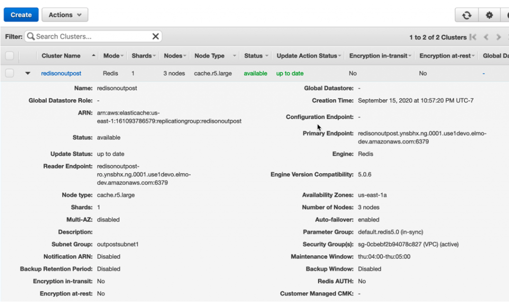
Task: Click 'cache.r5.large' in the table row
Action: coord(213,73)
